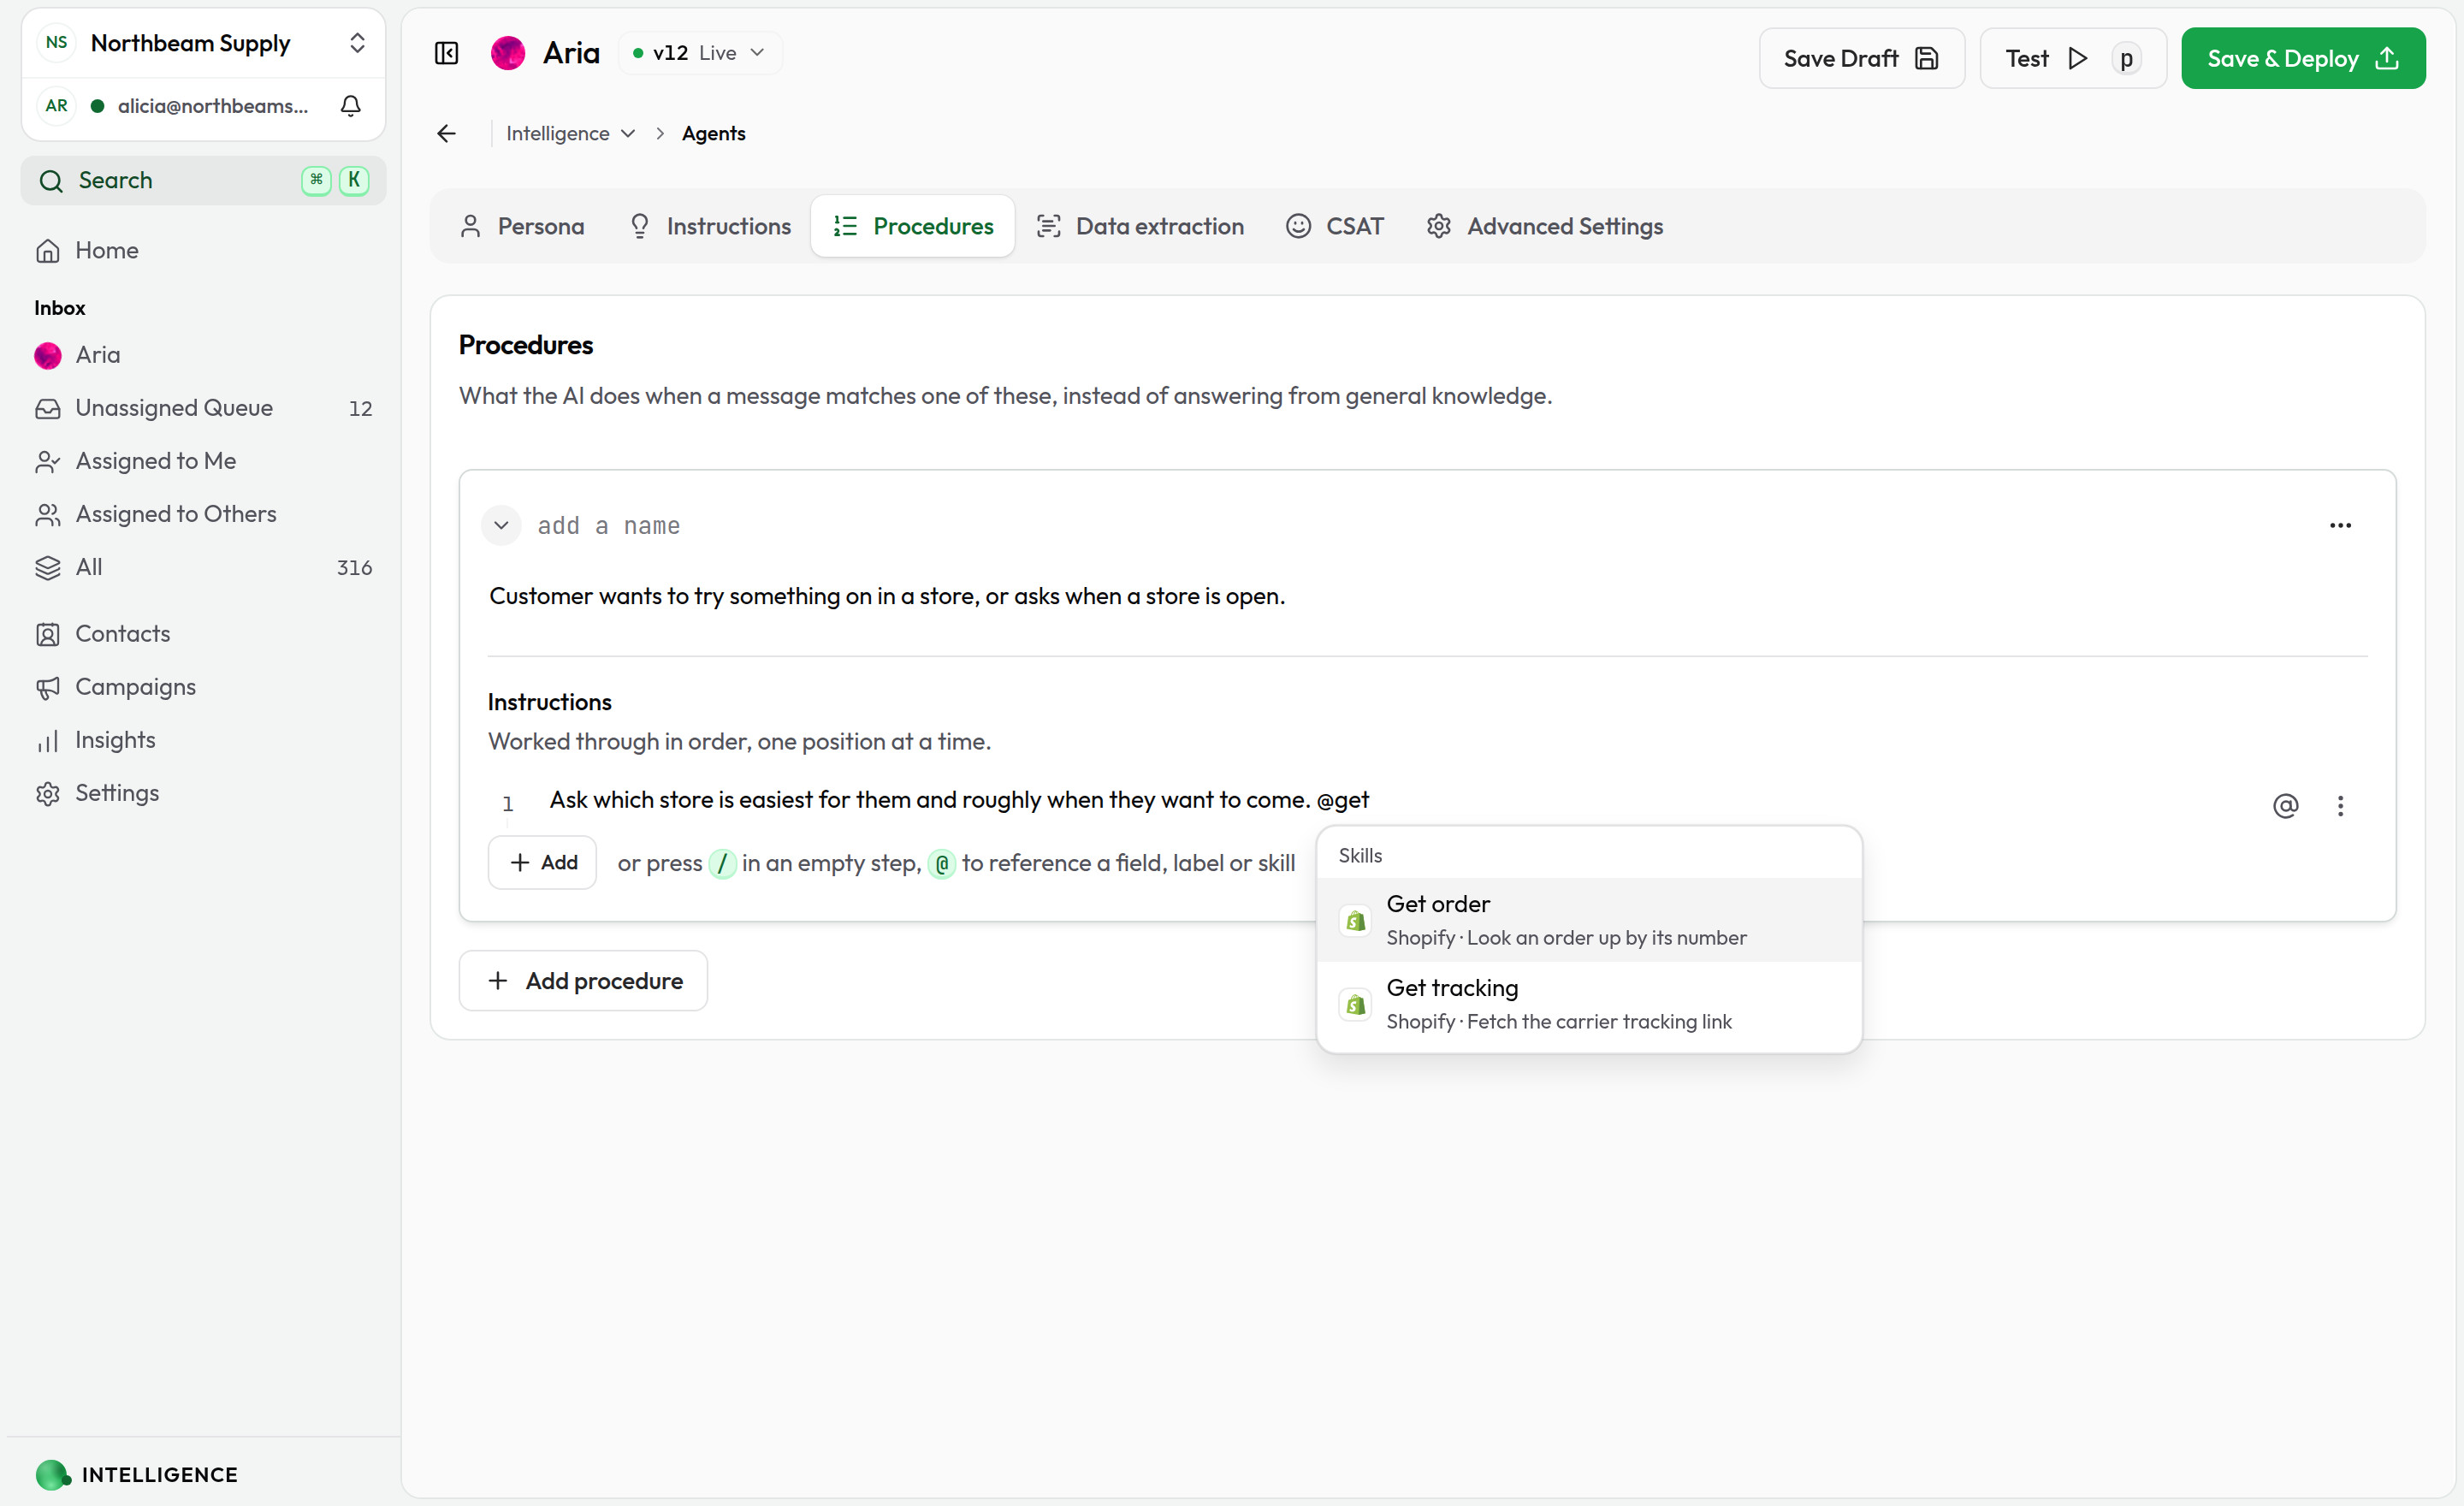Open v12 Live version dropdown
The width and height of the screenshot is (2464, 1506).
pos(699,53)
